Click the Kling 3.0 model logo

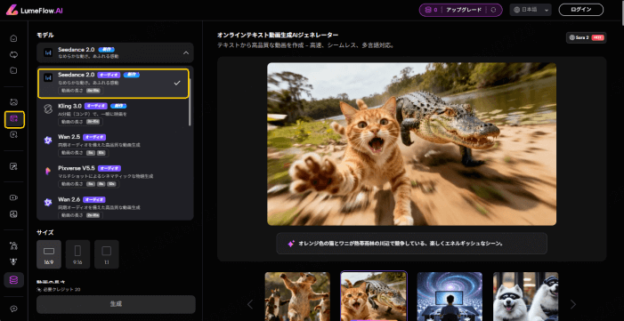click(x=48, y=109)
